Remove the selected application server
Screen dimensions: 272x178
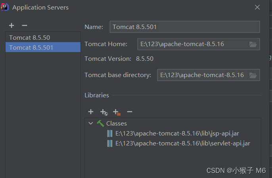point(25,25)
